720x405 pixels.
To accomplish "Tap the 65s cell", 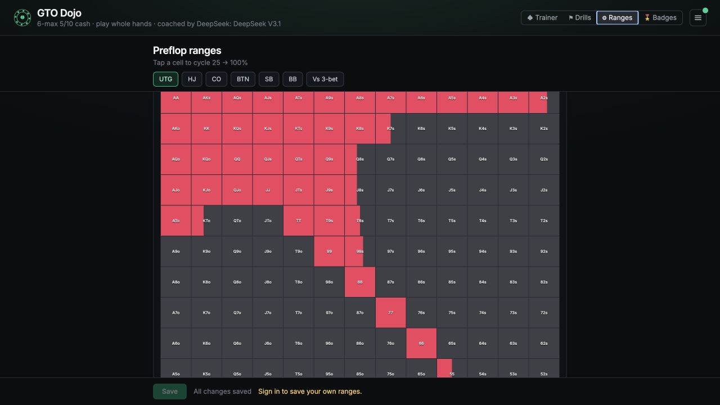I will [452, 343].
